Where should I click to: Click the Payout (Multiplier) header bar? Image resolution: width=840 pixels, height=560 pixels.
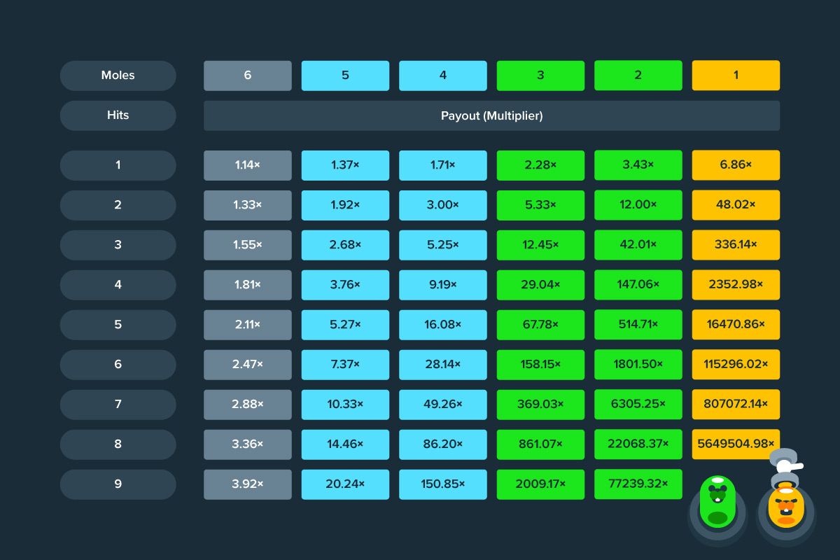coord(491,115)
